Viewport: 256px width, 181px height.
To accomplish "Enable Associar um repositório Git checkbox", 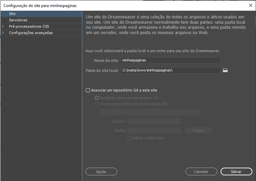I will pos(88,90).
